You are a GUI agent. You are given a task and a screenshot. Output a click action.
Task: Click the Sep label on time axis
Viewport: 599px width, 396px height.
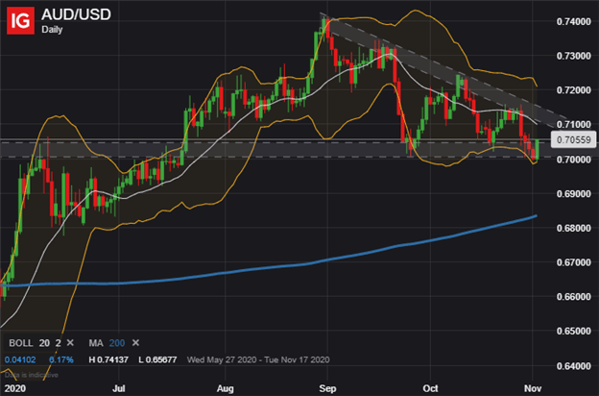click(327, 388)
